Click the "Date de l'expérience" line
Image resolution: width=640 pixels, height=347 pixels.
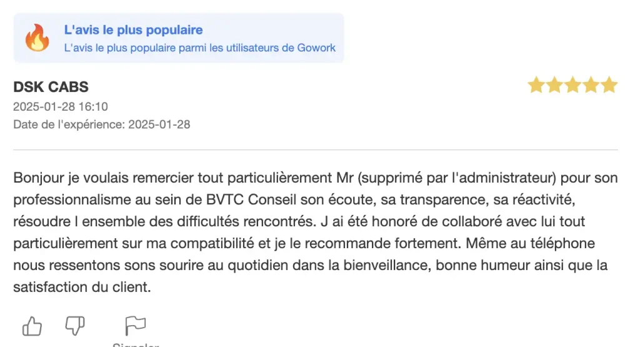click(102, 124)
